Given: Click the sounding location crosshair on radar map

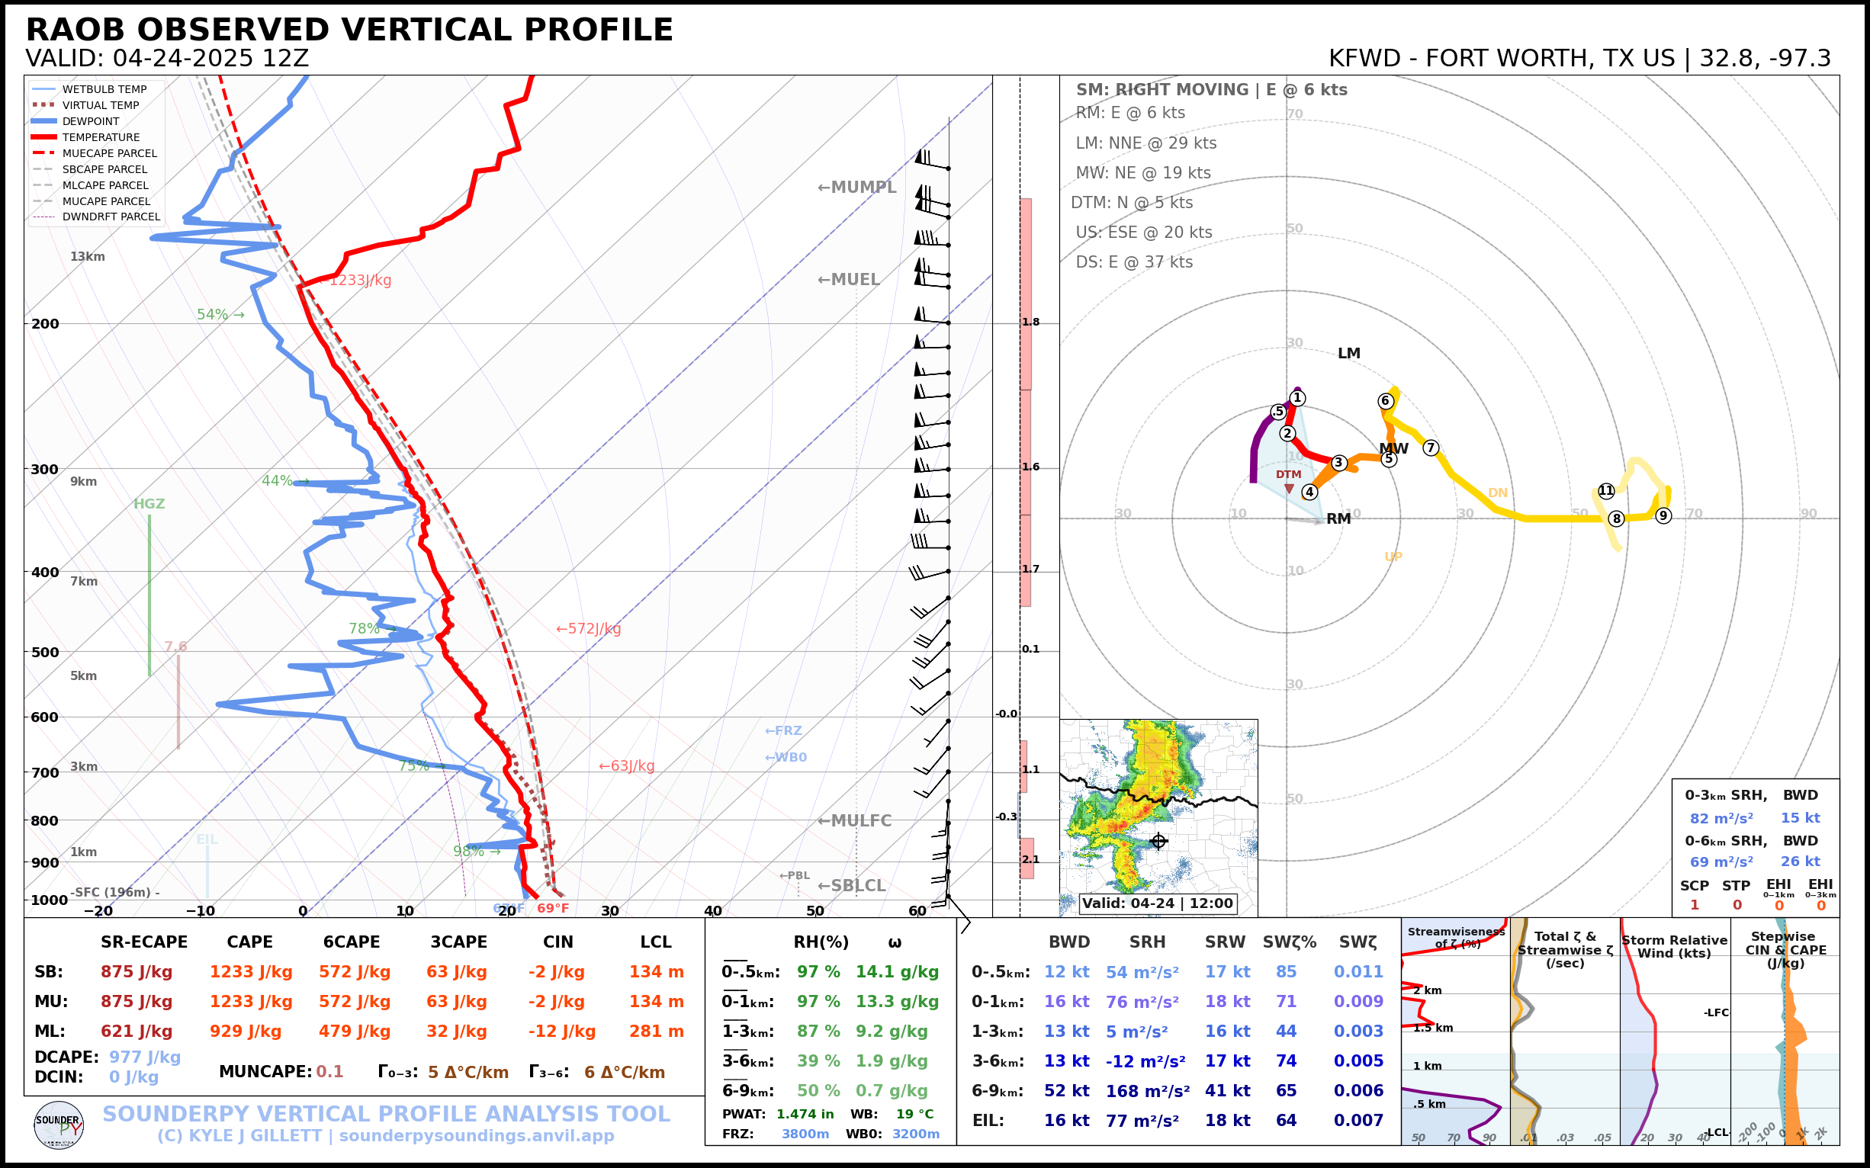Looking at the screenshot, I should click(1158, 840).
